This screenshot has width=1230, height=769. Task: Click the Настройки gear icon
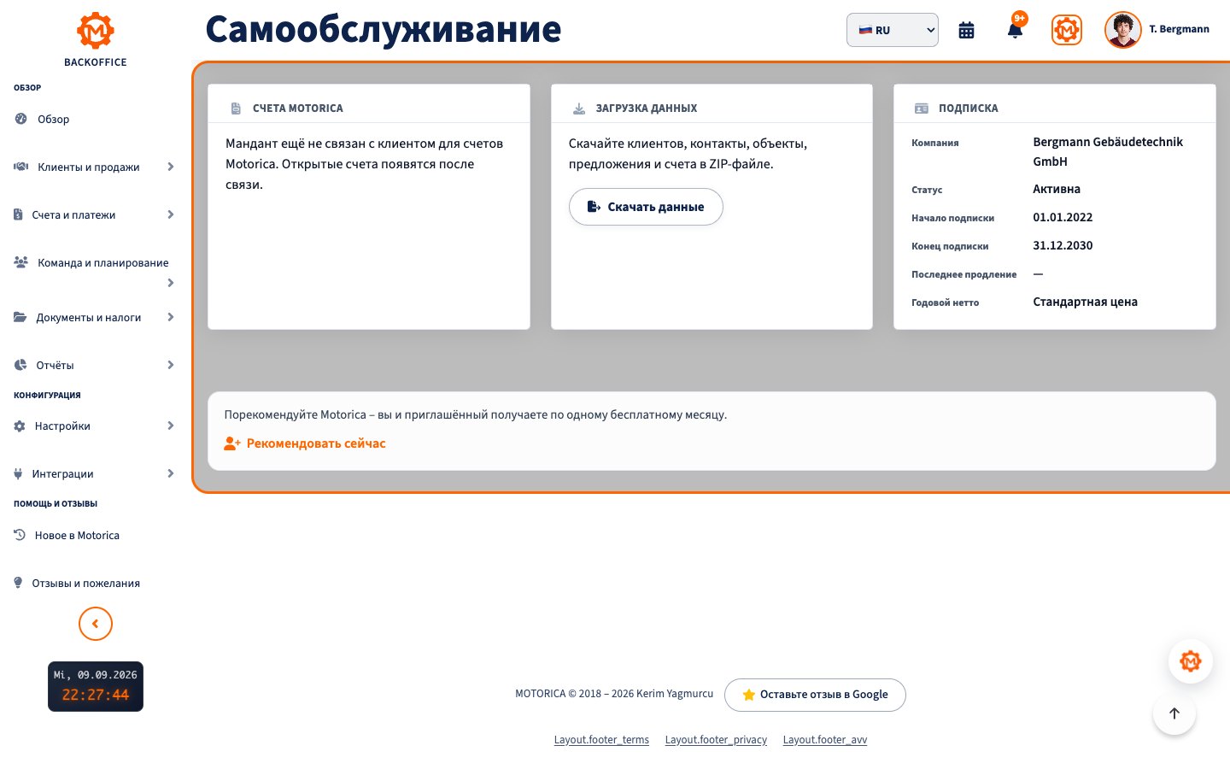point(20,426)
